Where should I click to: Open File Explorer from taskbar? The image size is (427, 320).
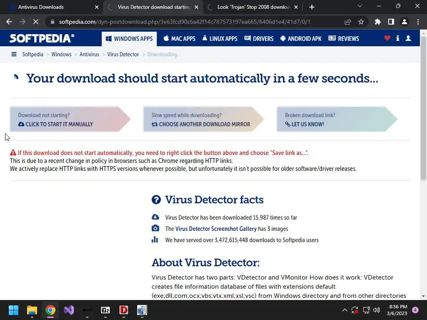click(32, 310)
